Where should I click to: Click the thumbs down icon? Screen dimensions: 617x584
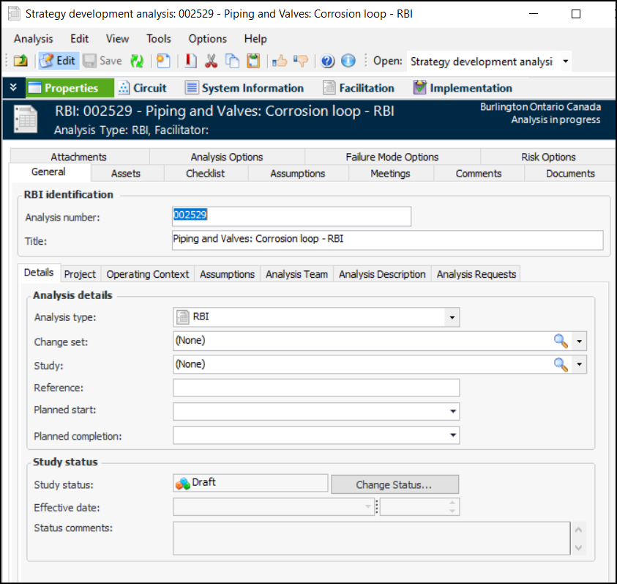click(x=300, y=62)
